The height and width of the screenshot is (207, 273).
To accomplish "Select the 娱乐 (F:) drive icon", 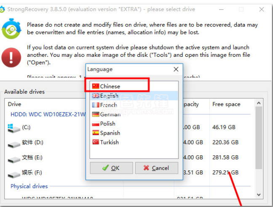I will (x=14, y=175).
